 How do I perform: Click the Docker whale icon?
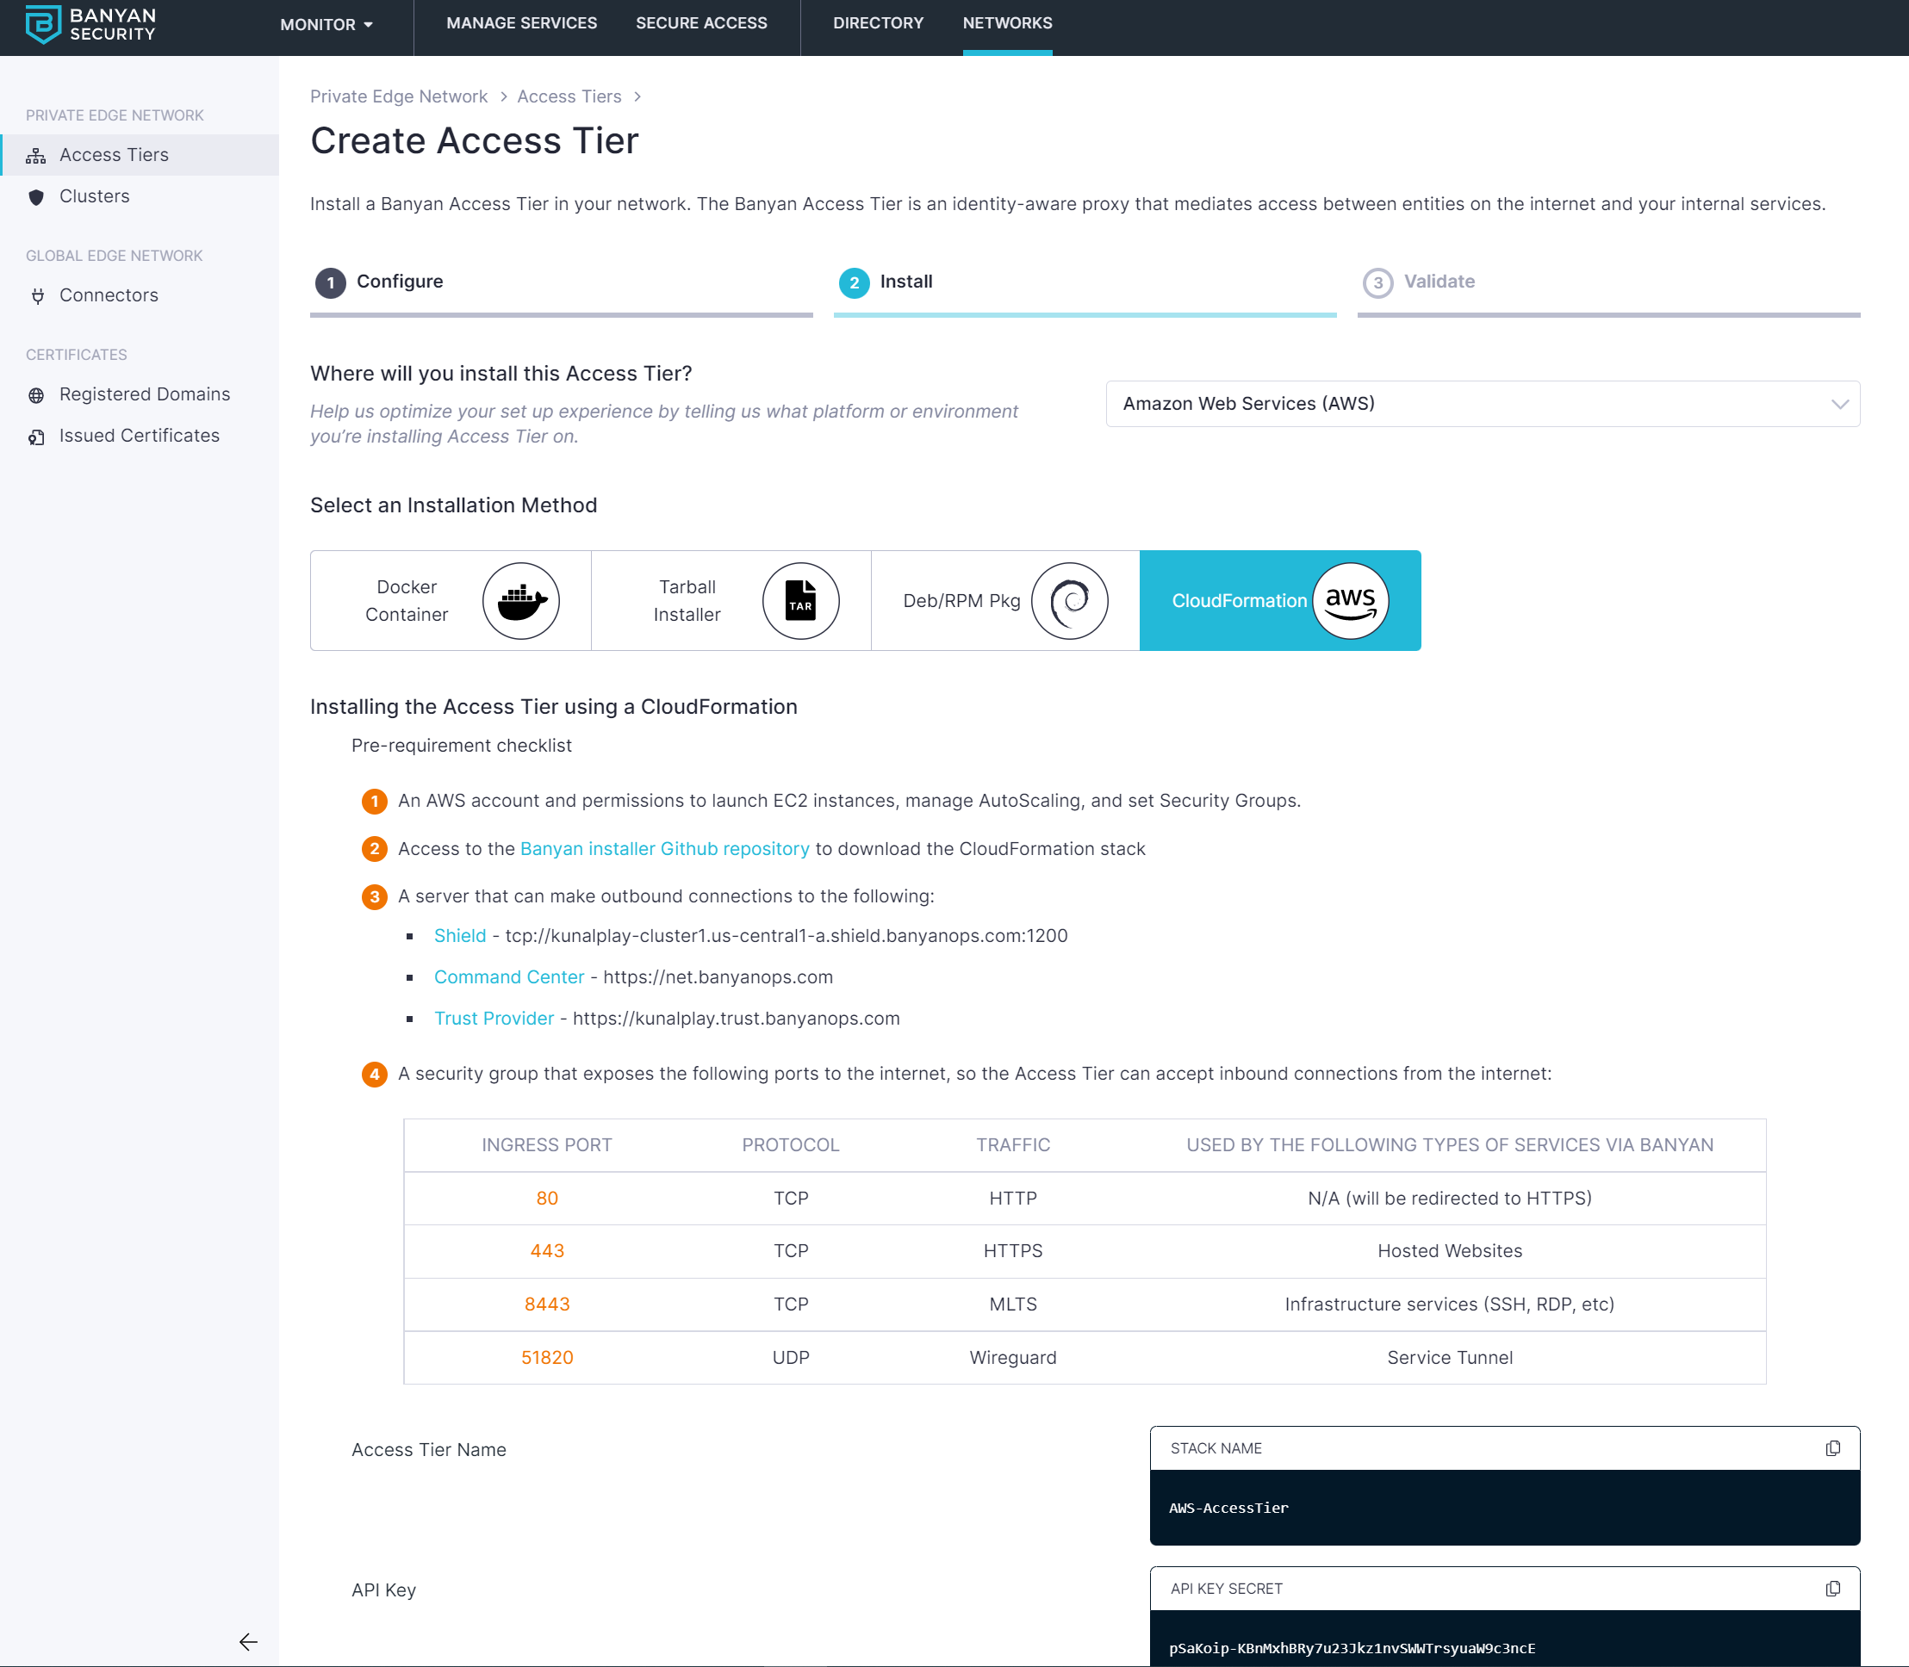[521, 601]
